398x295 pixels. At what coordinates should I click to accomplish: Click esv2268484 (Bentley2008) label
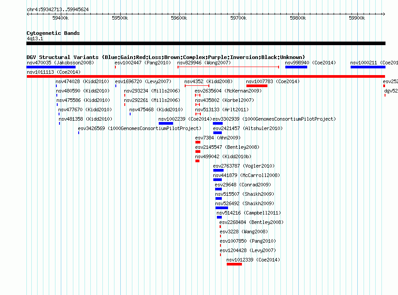251,222
